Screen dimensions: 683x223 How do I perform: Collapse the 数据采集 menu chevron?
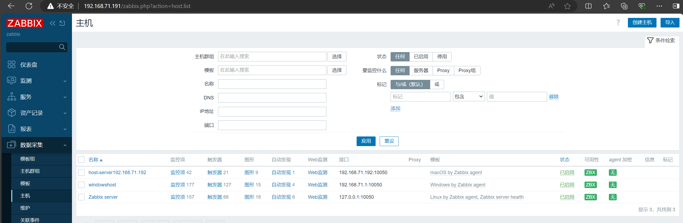tap(65, 145)
